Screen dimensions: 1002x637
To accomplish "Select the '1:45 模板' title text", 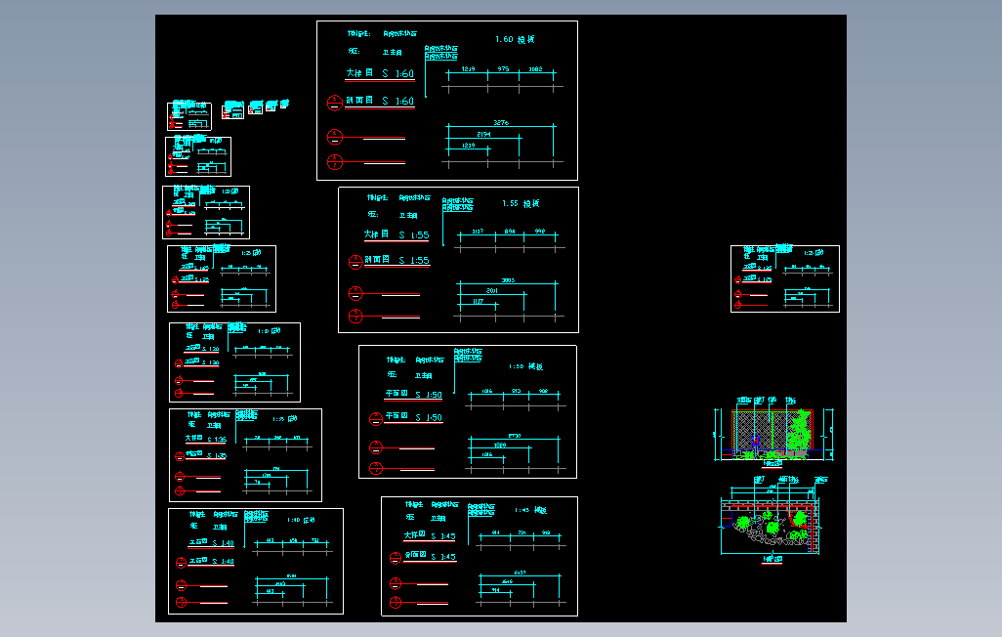I will point(530,510).
